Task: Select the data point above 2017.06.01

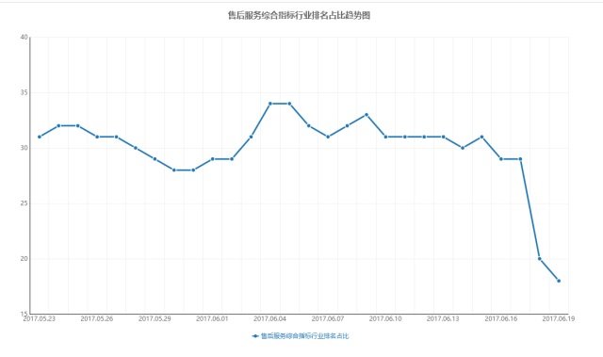Action: click(x=212, y=159)
